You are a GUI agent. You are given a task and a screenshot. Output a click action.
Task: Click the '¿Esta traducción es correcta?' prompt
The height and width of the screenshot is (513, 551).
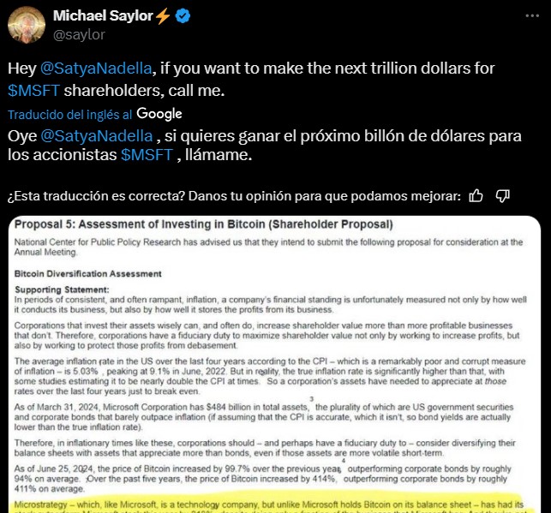(x=96, y=196)
